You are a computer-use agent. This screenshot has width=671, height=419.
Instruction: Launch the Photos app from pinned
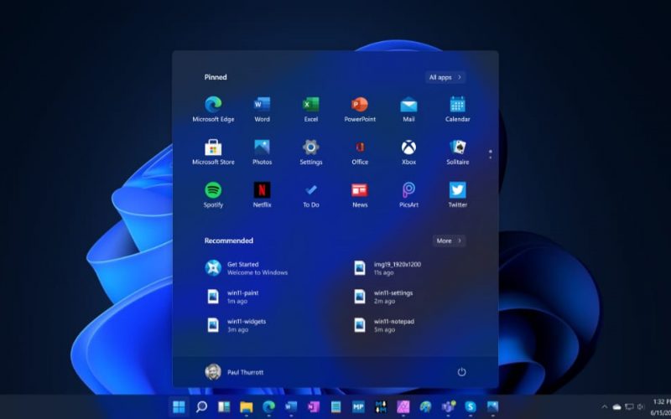pyautogui.click(x=262, y=153)
